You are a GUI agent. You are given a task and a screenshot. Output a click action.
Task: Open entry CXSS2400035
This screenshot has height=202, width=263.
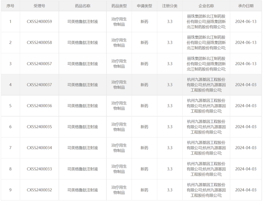[x=39, y=127]
